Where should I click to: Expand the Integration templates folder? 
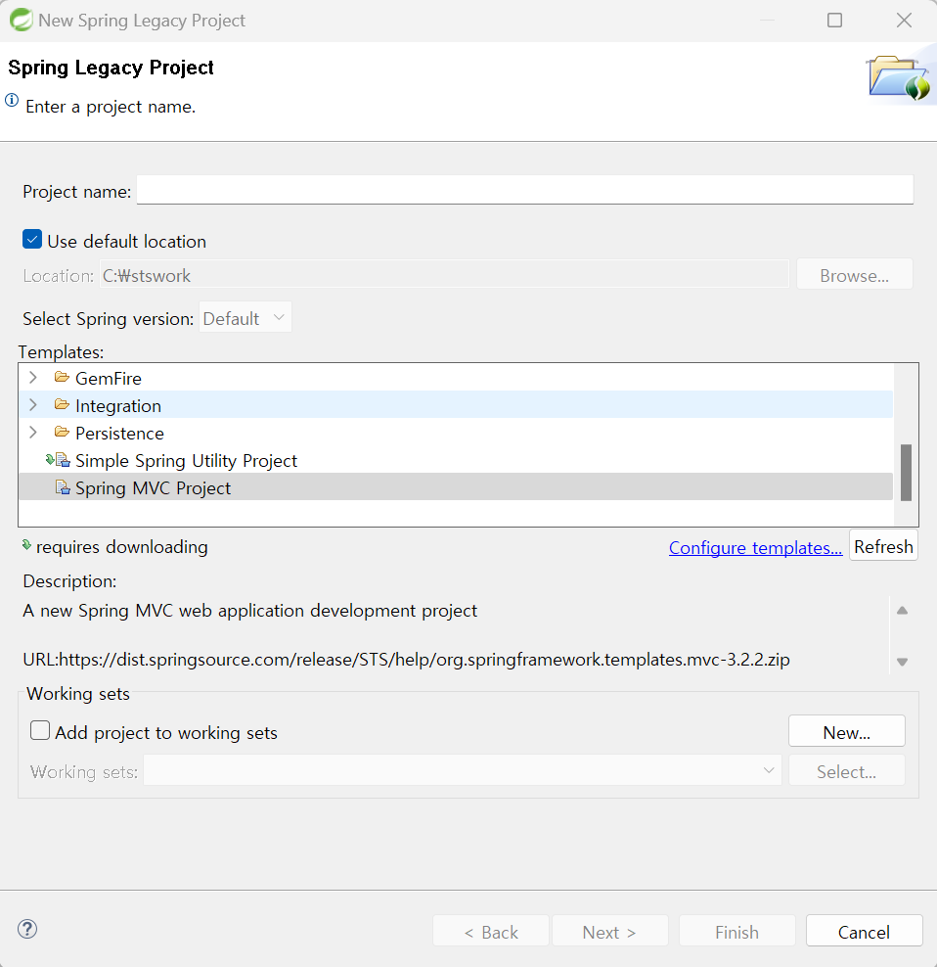point(33,404)
